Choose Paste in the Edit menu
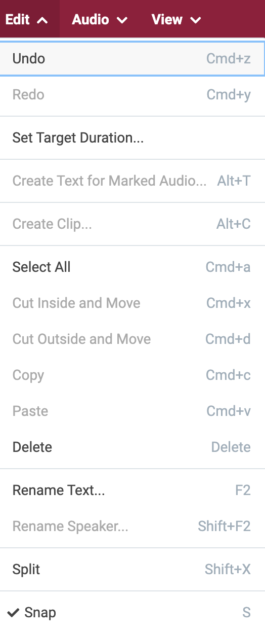The width and height of the screenshot is (265, 632). pos(132,411)
